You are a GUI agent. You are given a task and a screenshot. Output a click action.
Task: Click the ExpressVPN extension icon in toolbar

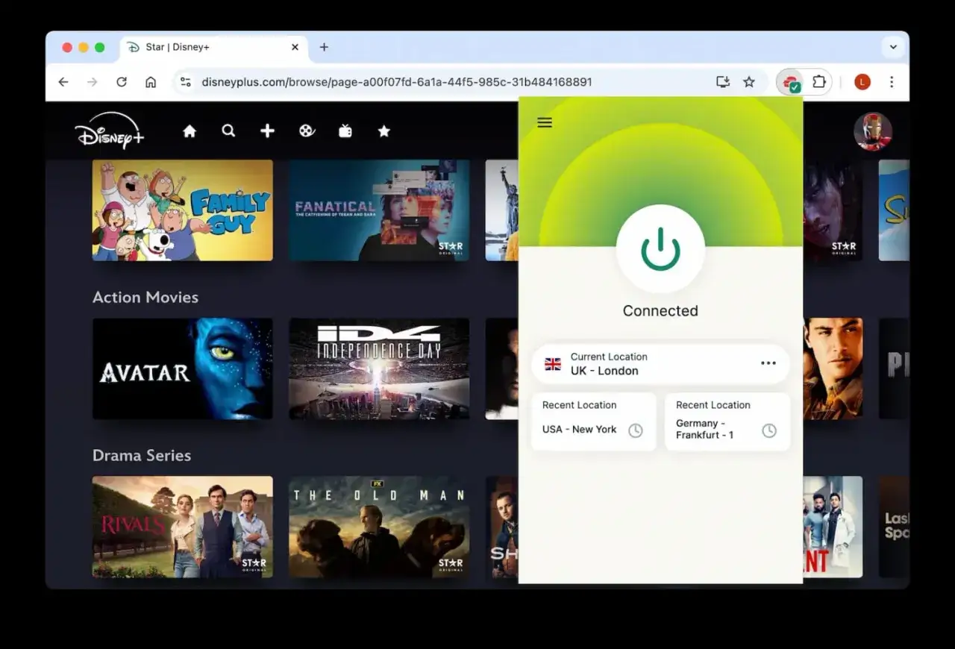[x=791, y=82]
